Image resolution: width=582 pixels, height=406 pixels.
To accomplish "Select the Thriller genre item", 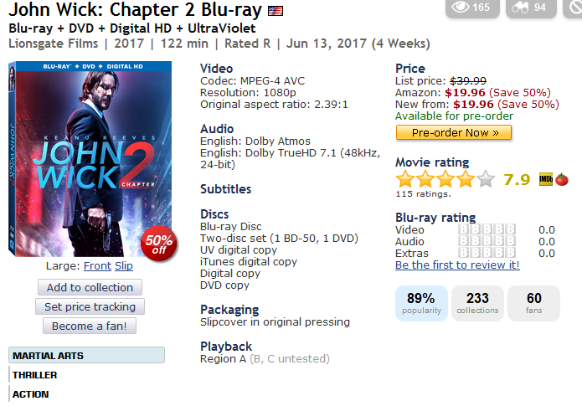I will [x=35, y=375].
